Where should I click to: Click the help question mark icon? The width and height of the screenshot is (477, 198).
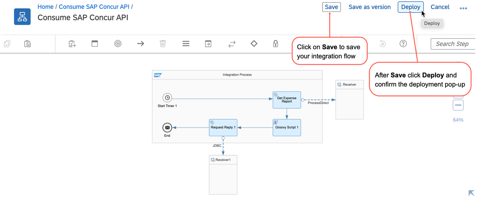[403, 43]
